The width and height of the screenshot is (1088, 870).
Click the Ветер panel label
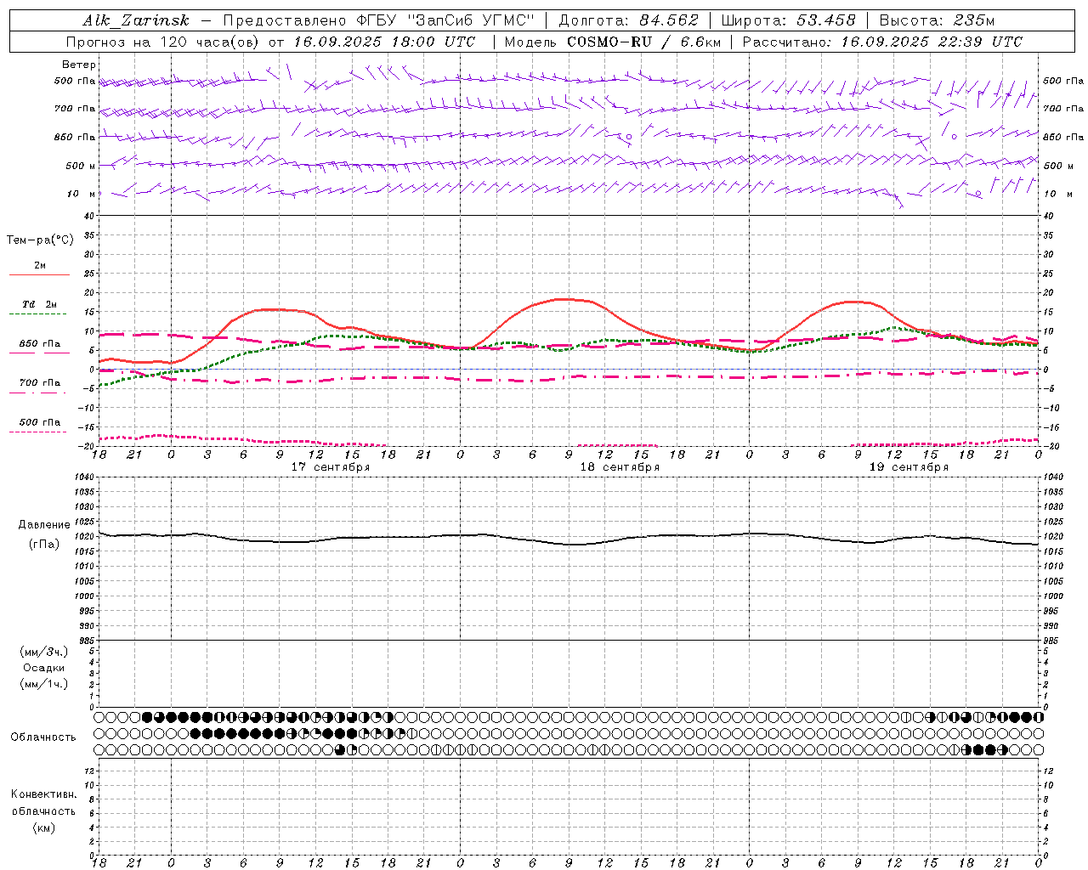point(79,65)
